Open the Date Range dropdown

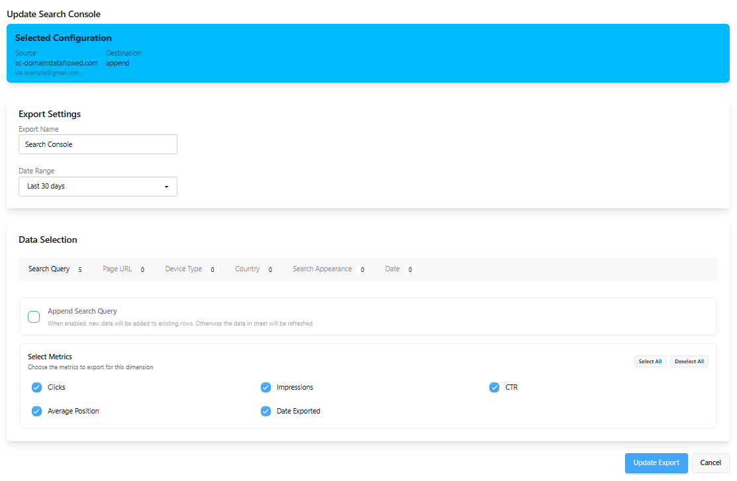pos(97,187)
